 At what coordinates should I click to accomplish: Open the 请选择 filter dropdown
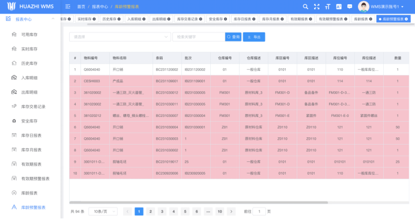point(120,37)
